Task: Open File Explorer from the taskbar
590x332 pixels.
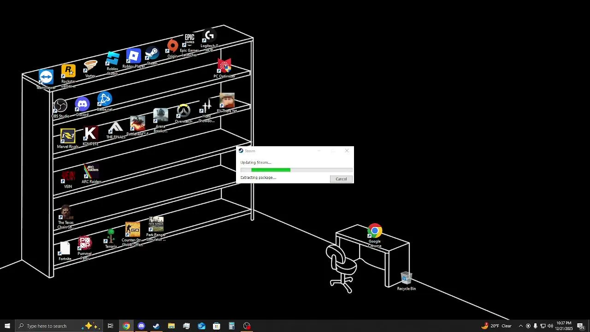Action: pyautogui.click(x=171, y=326)
